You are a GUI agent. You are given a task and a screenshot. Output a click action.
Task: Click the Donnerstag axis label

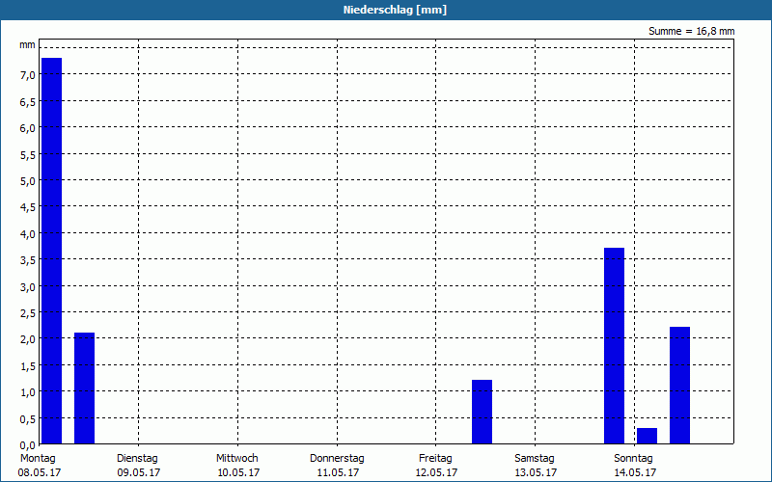tap(337, 459)
